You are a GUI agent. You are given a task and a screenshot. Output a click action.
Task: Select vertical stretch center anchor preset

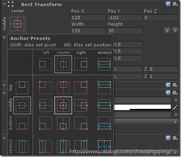(x=63, y=146)
